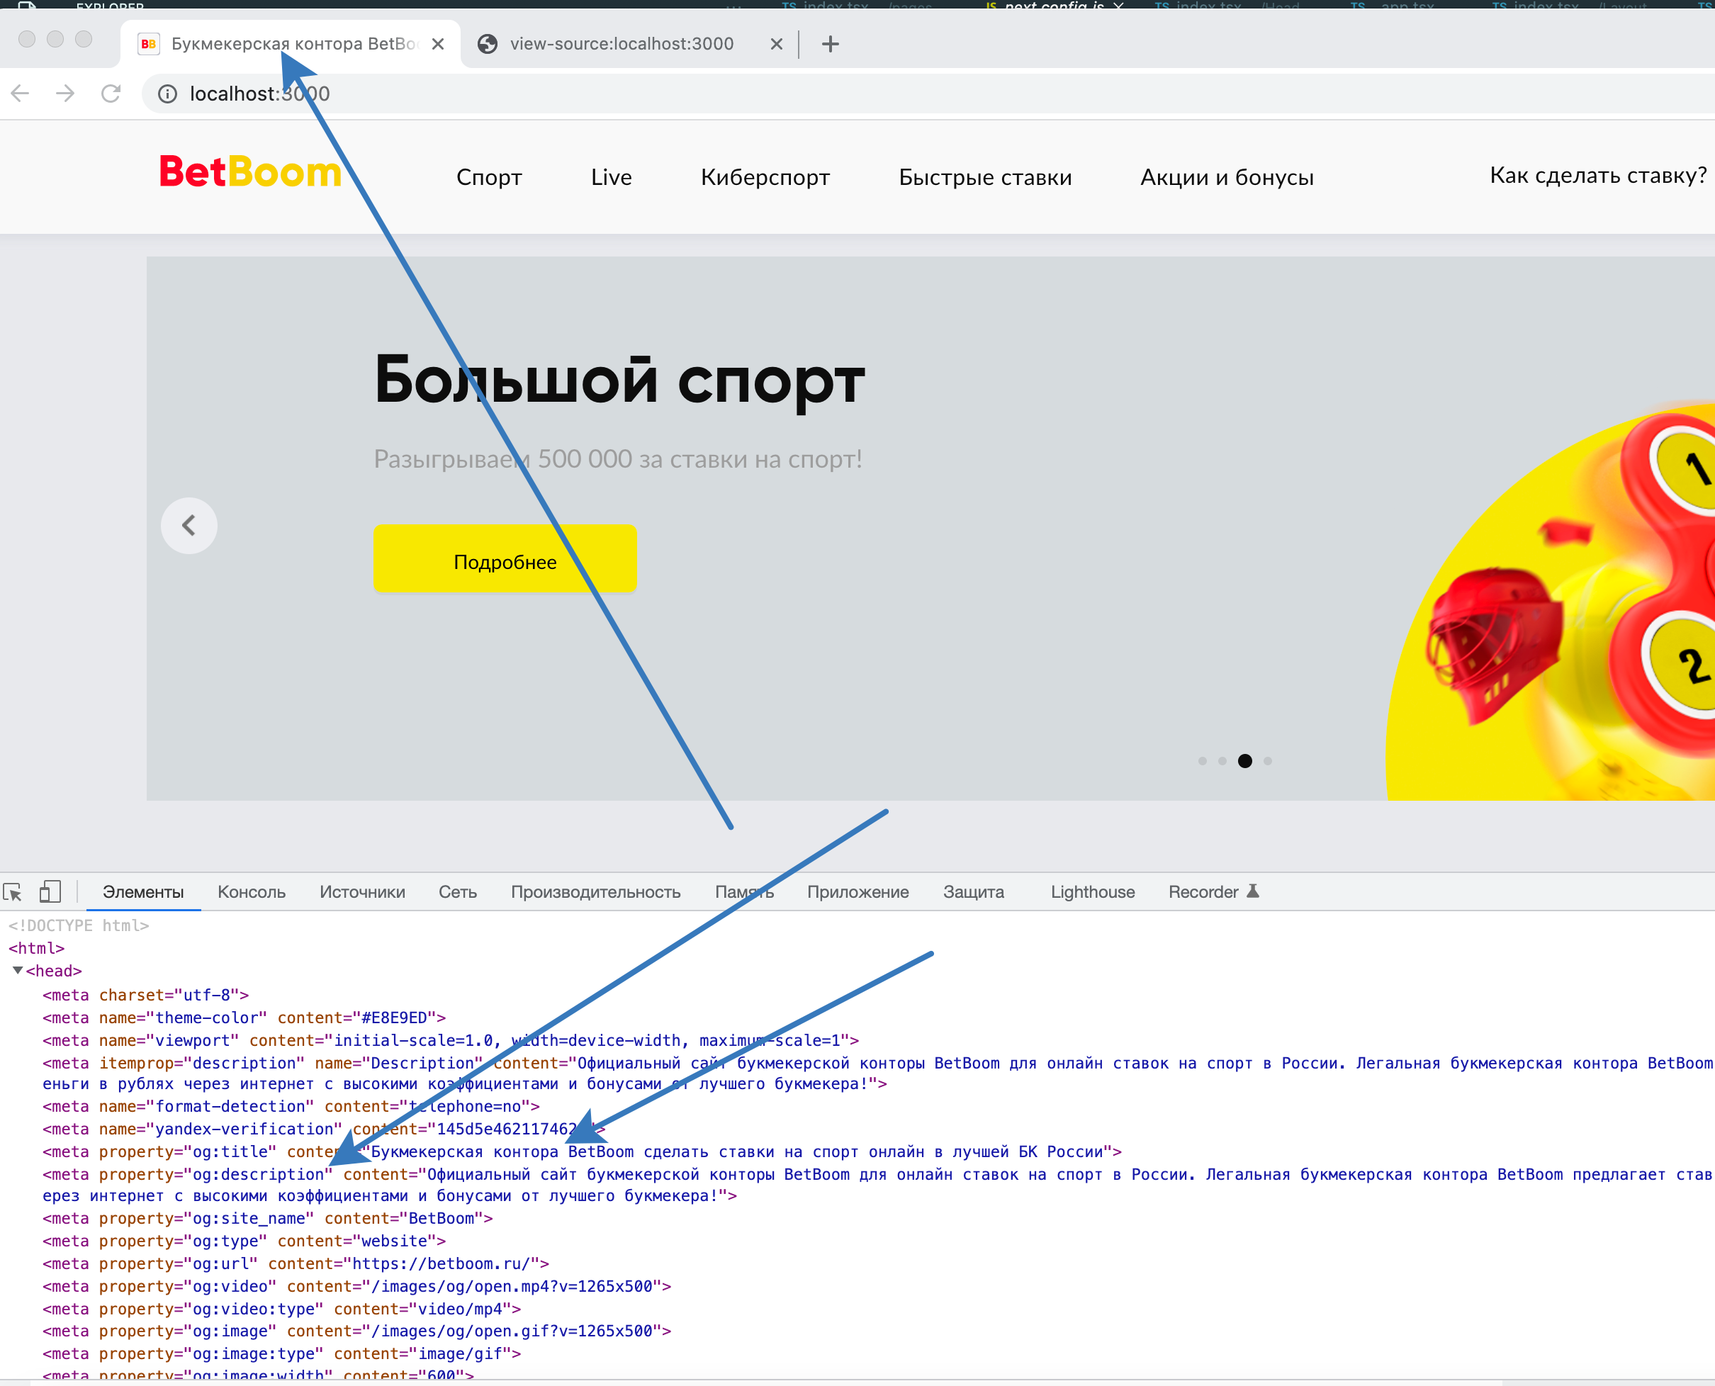The image size is (1715, 1386).
Task: Open a new tab with the plus icon
Action: click(x=831, y=44)
